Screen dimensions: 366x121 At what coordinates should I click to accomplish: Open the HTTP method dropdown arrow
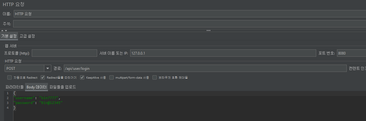pos(48,68)
